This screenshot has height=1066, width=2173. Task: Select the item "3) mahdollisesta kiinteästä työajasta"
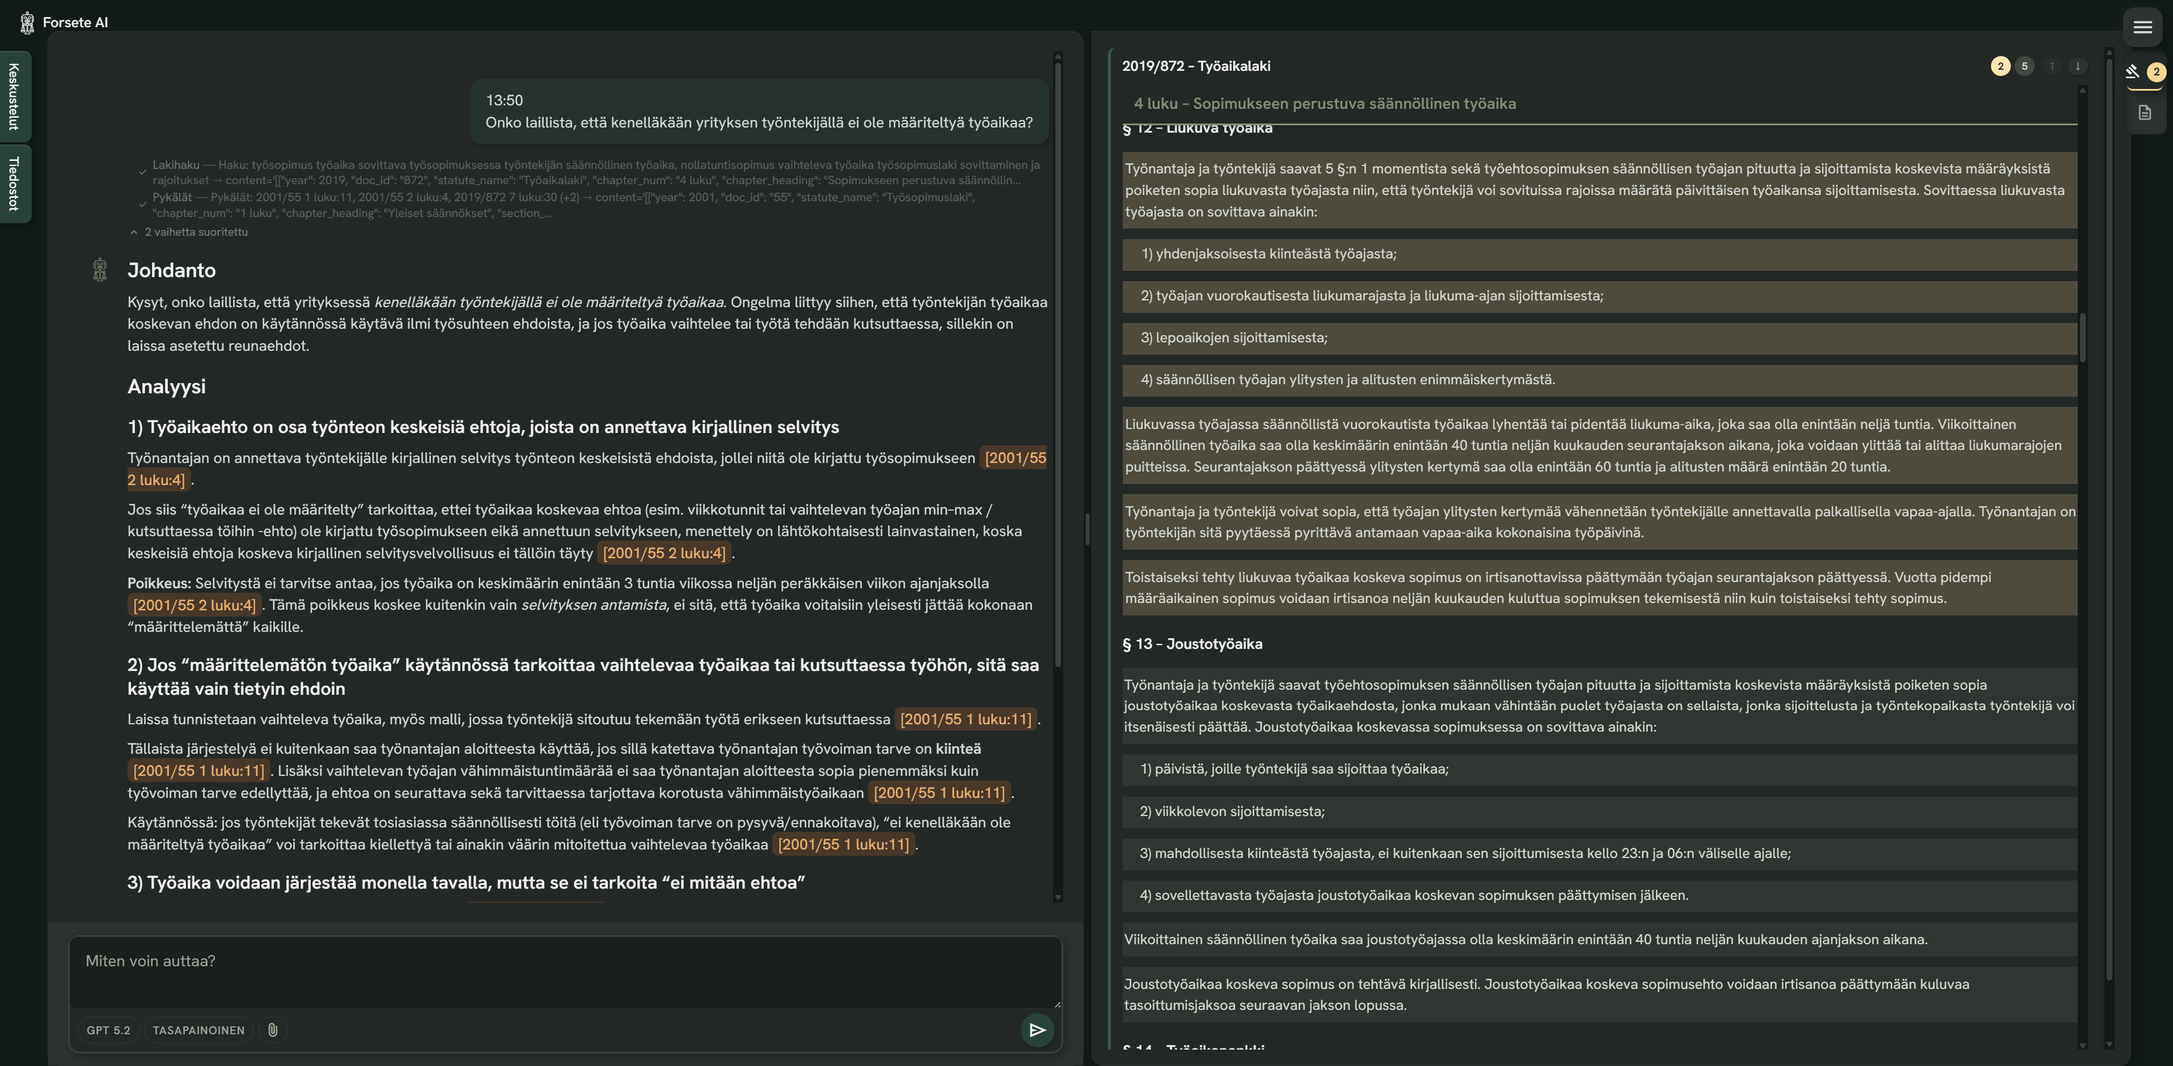[x=1599, y=853]
